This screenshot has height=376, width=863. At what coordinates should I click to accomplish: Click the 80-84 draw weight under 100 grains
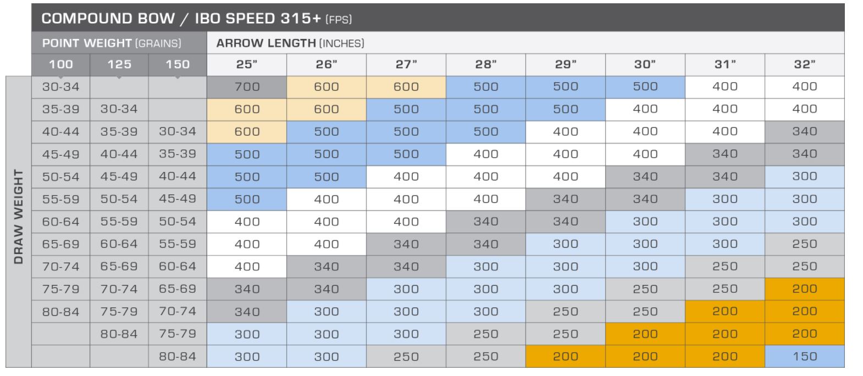[x=60, y=312]
